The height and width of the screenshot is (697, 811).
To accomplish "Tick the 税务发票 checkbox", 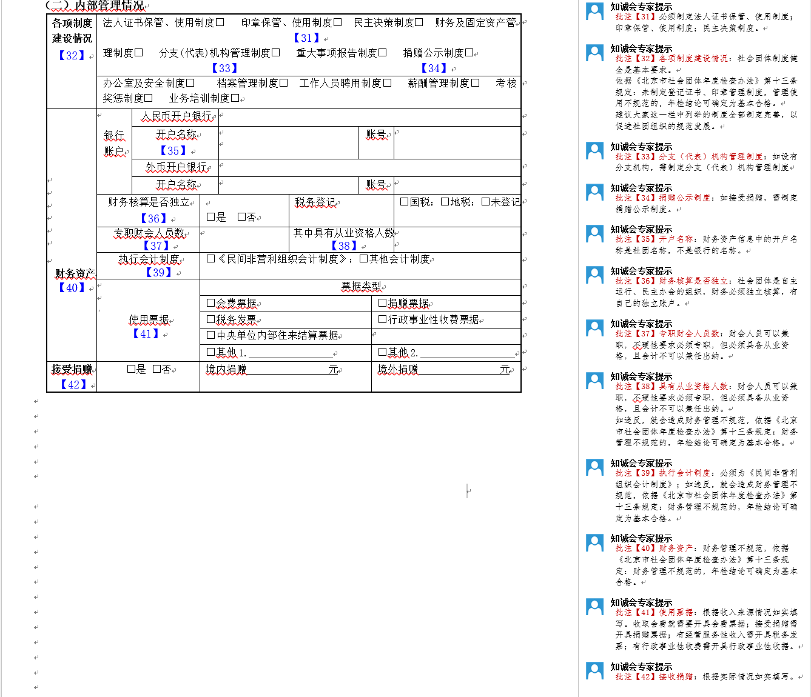I will tap(211, 319).
